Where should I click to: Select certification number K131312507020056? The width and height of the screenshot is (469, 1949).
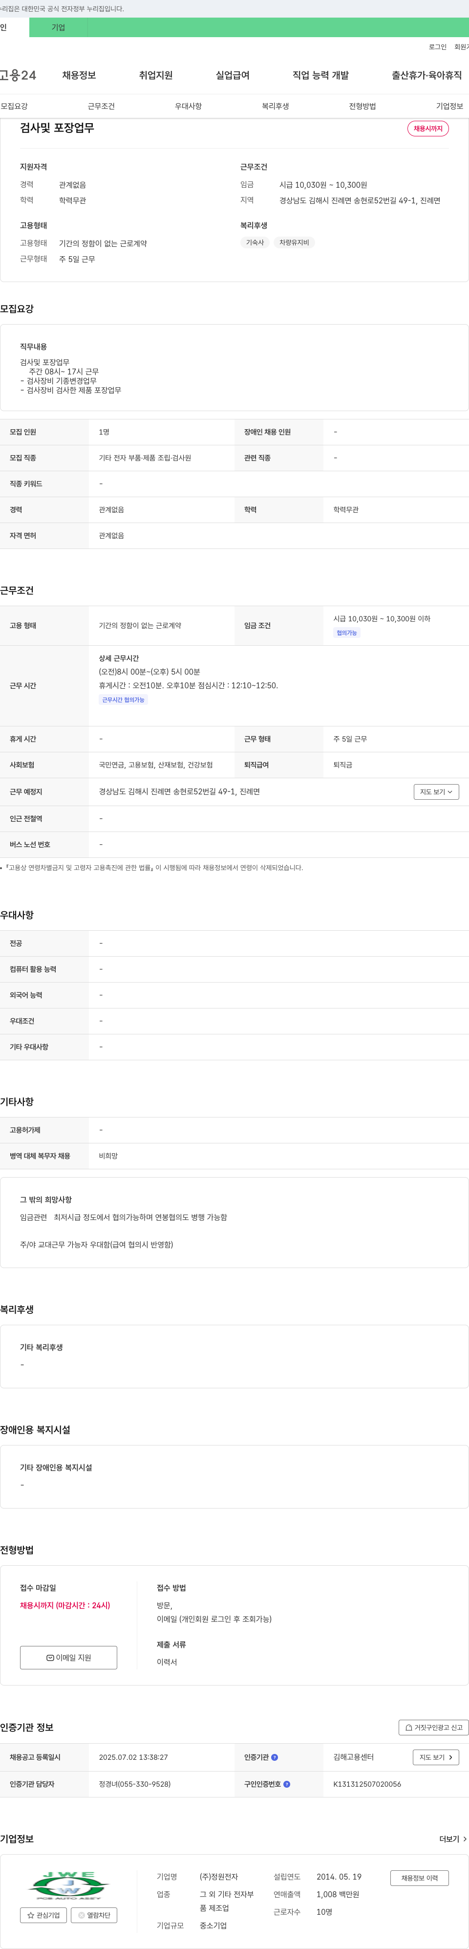(368, 1784)
